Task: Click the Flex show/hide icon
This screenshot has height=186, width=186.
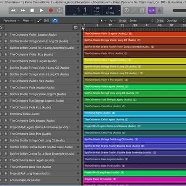Action: (x=46, y=20)
